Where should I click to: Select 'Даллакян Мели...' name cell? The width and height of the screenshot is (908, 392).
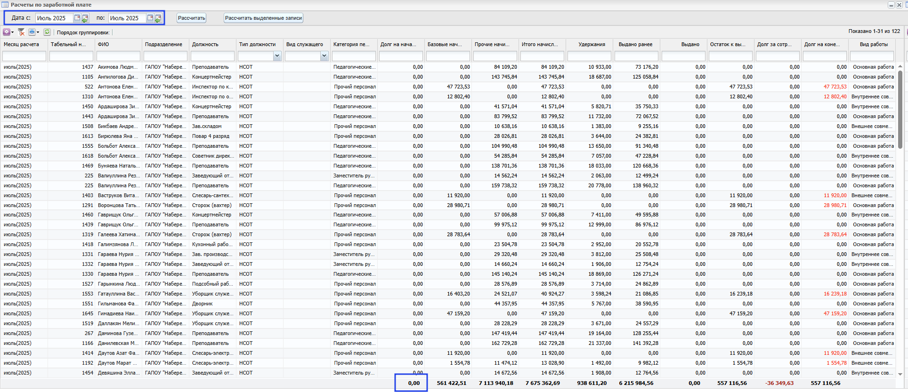click(x=118, y=323)
